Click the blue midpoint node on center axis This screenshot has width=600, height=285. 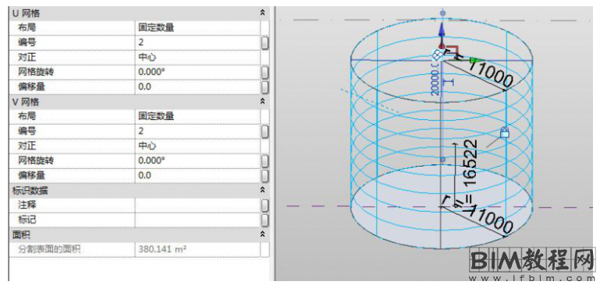[x=442, y=160]
